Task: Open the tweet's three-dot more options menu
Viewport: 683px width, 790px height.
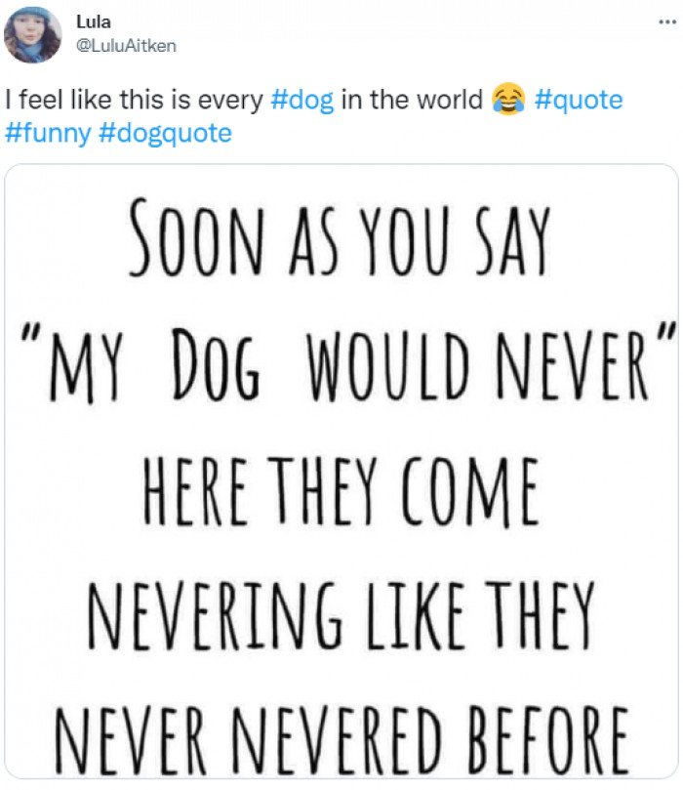Action: 664,20
